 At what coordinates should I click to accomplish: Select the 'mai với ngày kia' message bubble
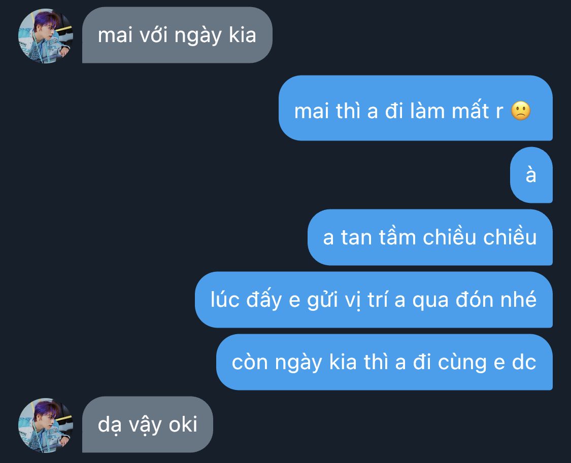point(177,35)
